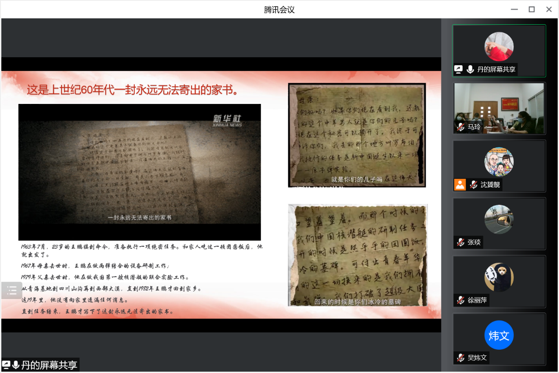Viewport: 559px width, 373px height.
Task: Select 马玲's live camera video tile
Action: coord(499,108)
